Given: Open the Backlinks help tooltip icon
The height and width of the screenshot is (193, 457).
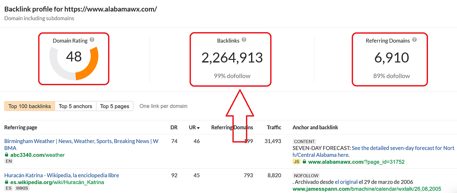Looking at the screenshot, I should click(244, 40).
